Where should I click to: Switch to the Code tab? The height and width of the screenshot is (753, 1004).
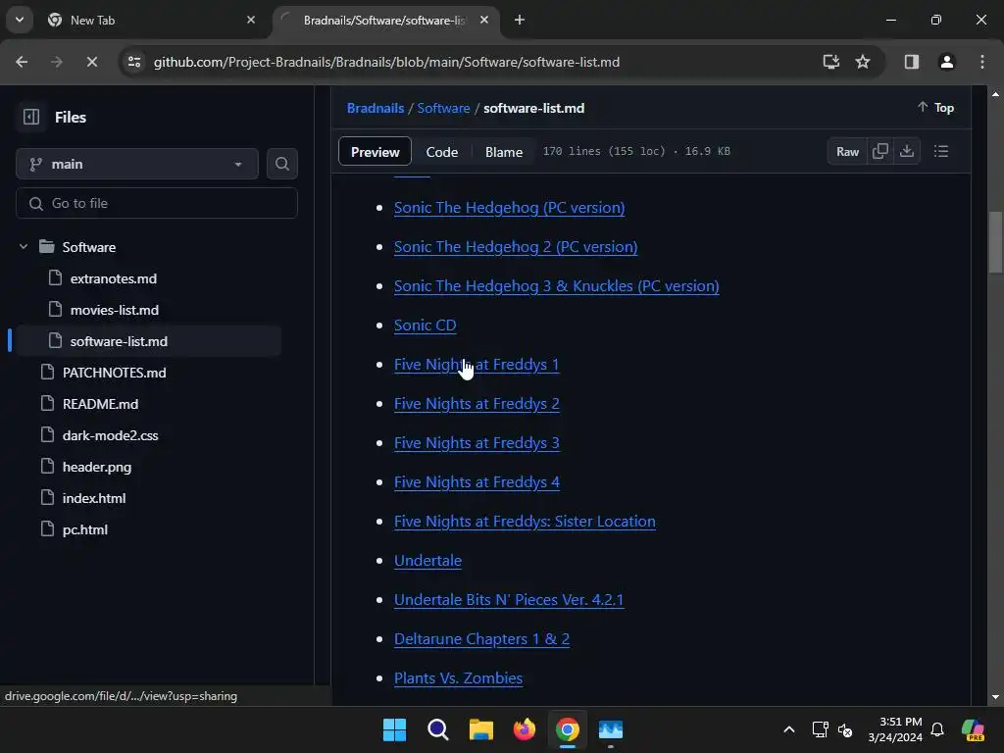(442, 152)
